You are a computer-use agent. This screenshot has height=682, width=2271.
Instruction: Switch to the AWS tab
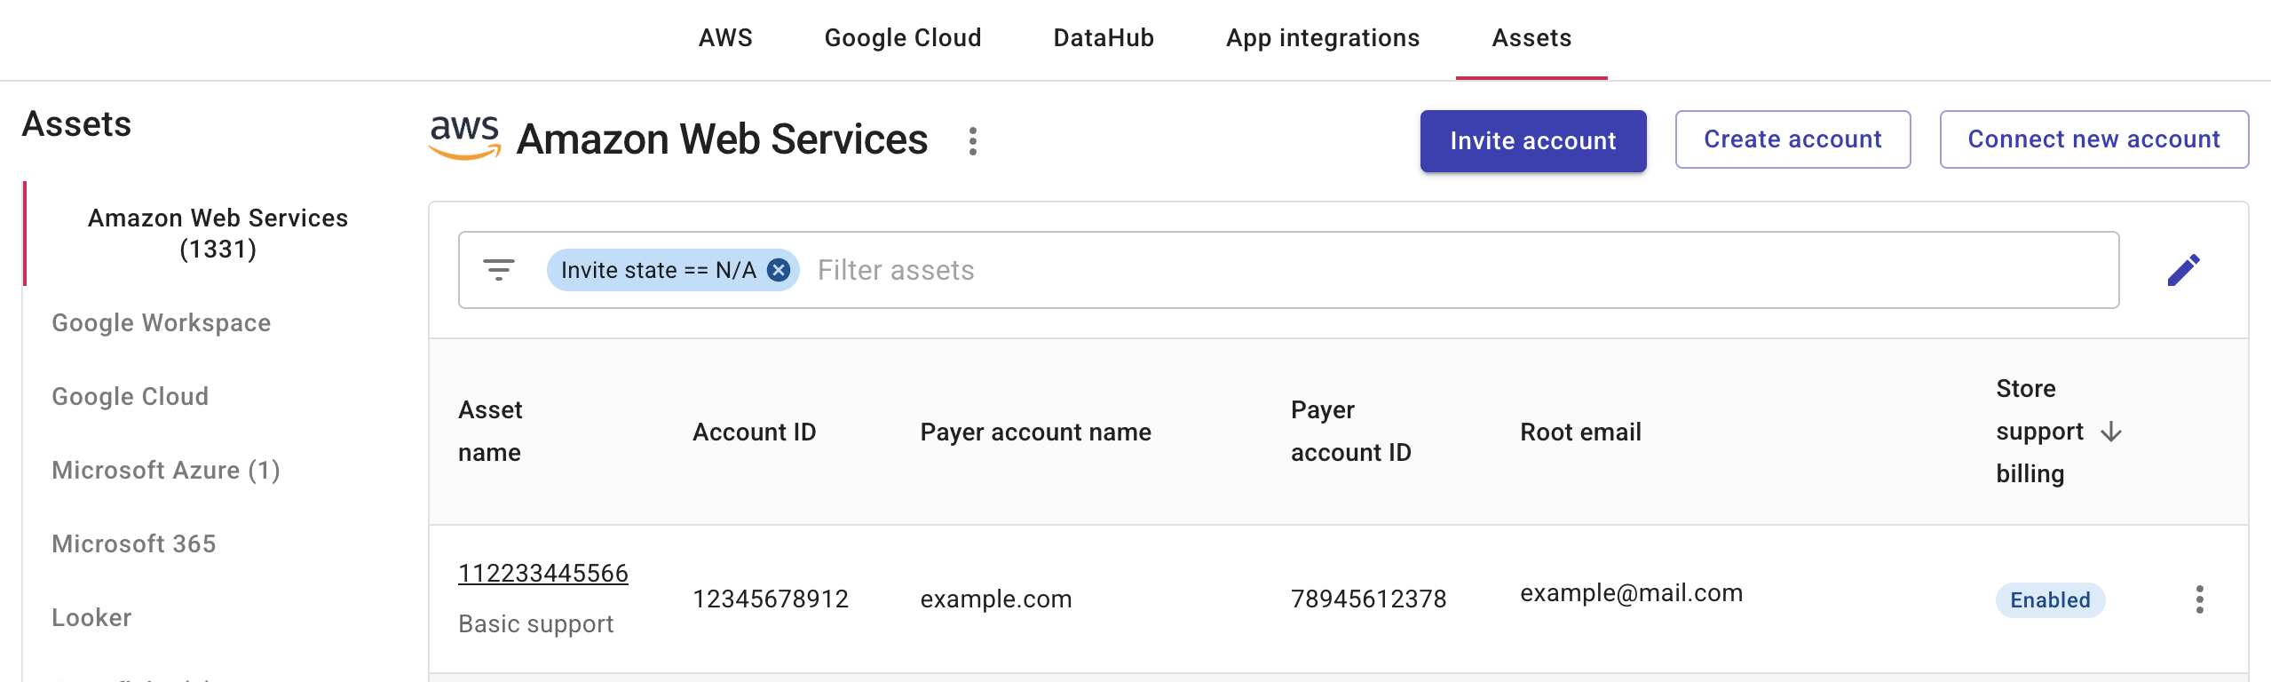tap(725, 38)
